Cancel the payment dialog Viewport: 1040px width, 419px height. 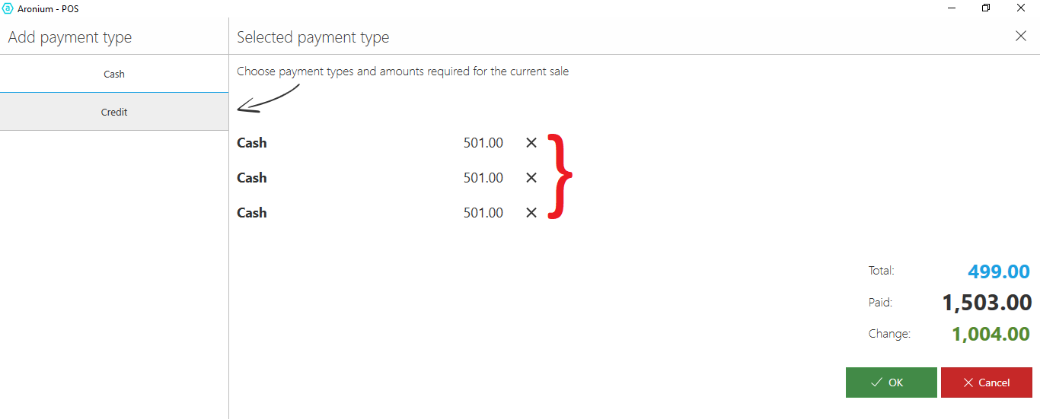point(986,382)
